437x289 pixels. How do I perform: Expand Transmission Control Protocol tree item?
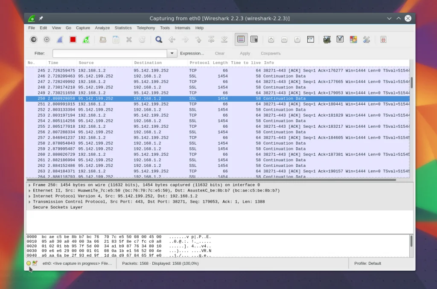(x=29, y=202)
